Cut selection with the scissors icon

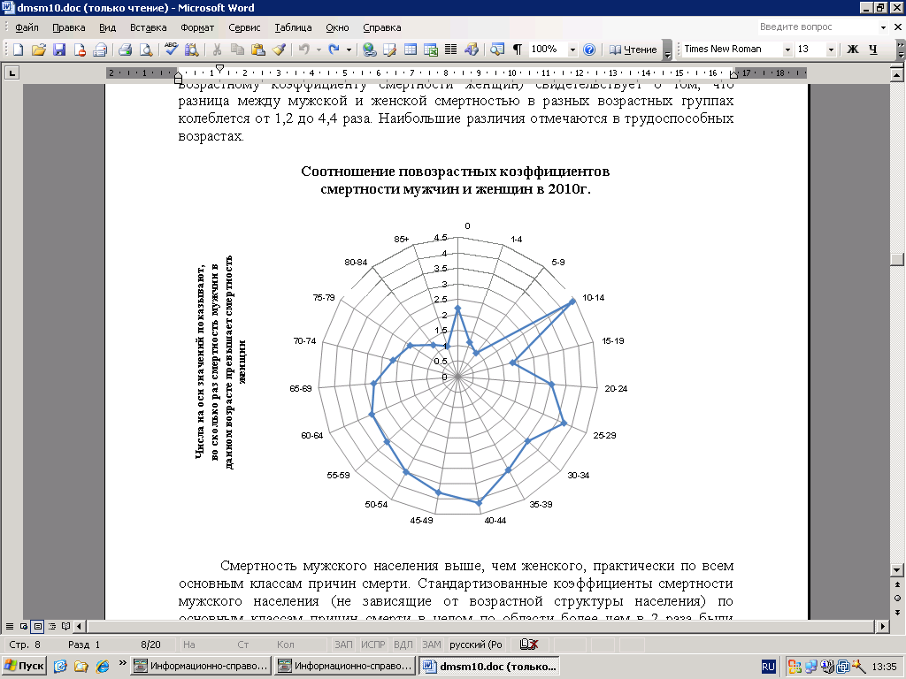217,50
